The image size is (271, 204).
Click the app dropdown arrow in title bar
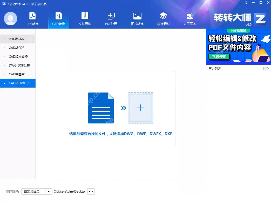[246, 3]
